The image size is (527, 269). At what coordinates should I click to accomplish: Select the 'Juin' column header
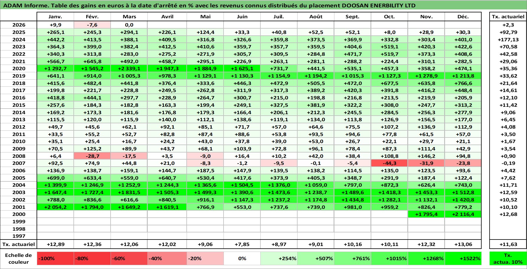tap(242, 17)
